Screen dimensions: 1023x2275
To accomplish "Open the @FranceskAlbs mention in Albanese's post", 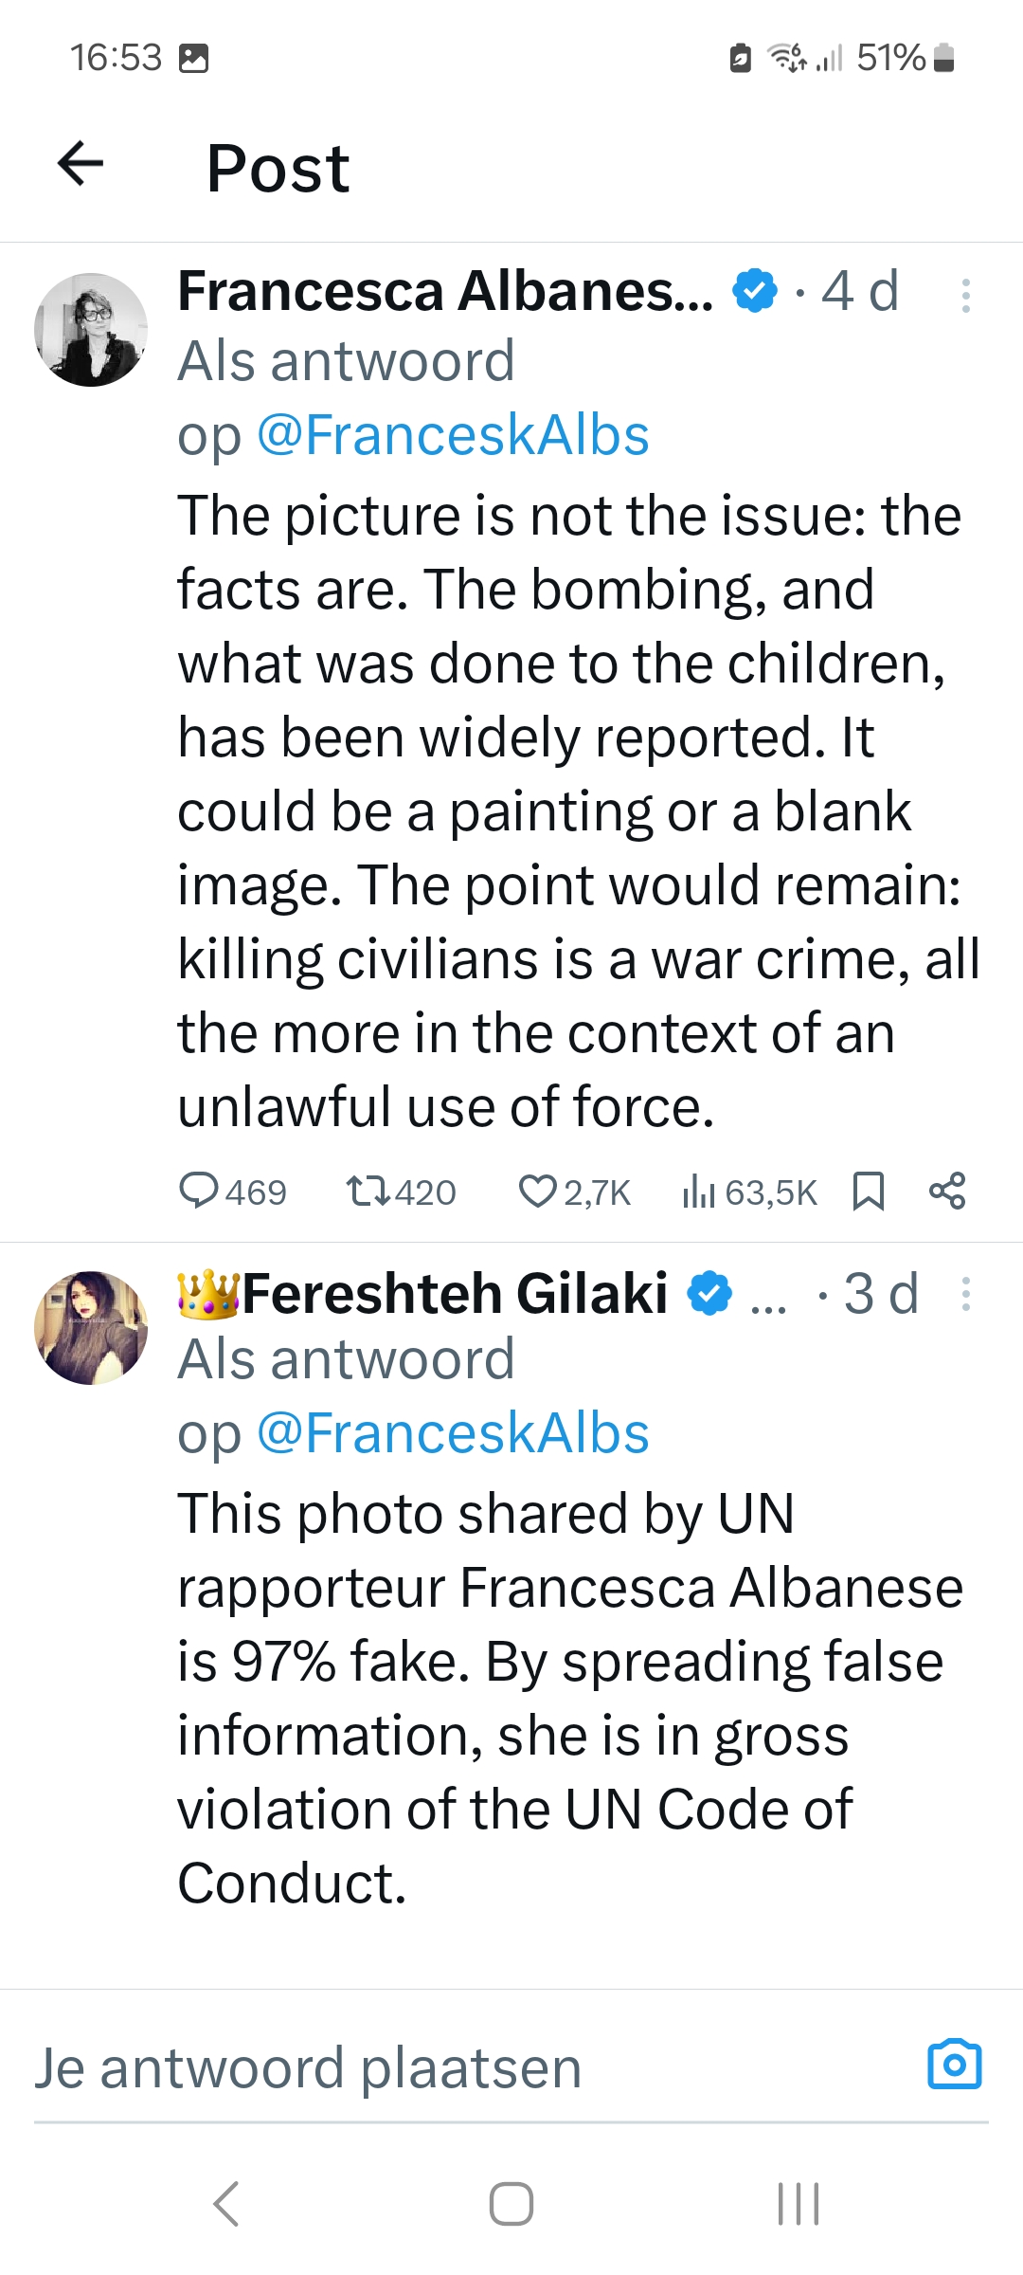I will coord(453,435).
